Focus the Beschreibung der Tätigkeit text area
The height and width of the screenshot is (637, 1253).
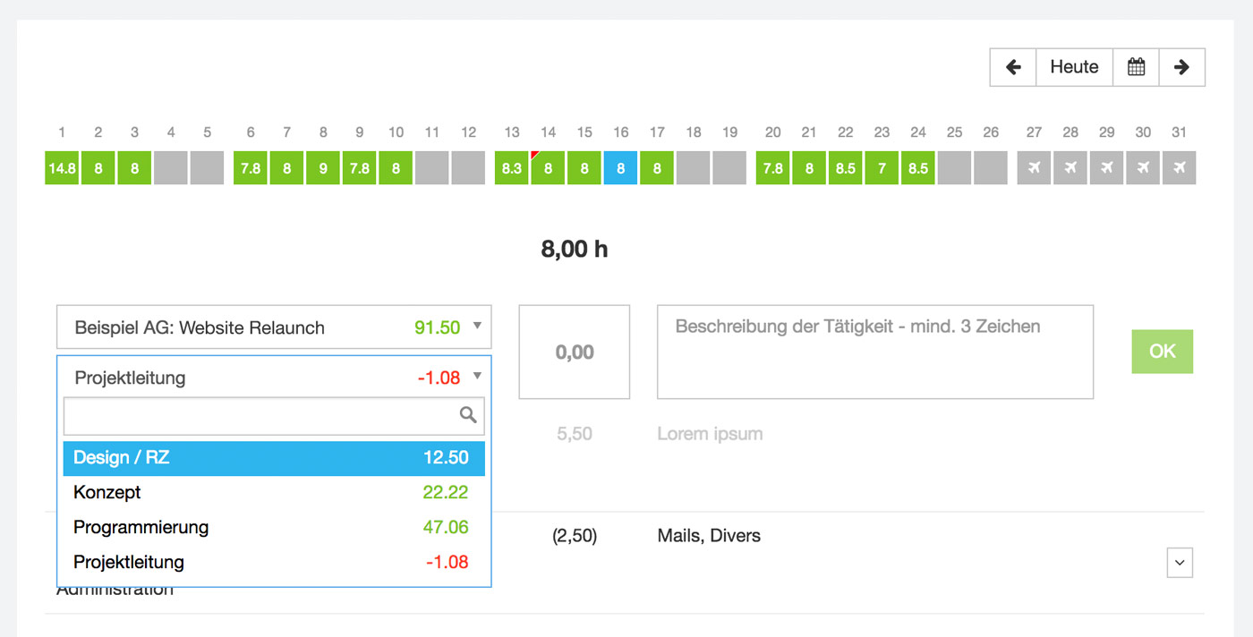pos(874,352)
